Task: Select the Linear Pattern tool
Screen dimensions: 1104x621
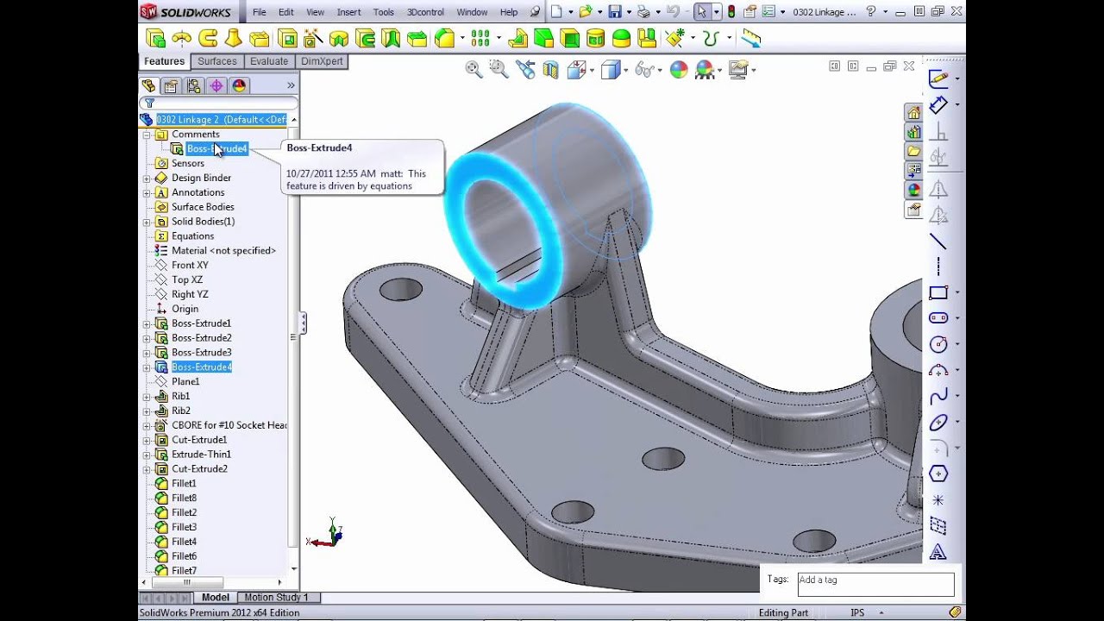Action: click(480, 38)
